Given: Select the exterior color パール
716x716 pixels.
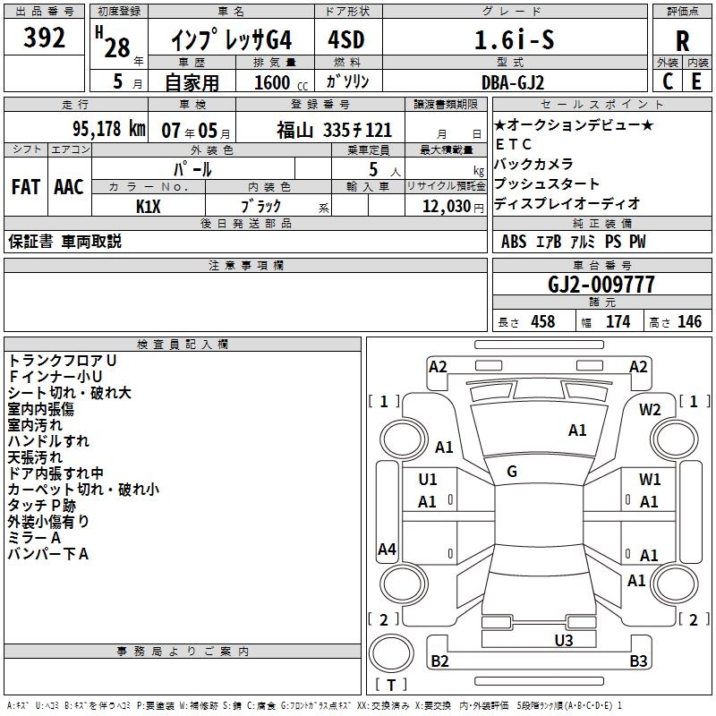Looking at the screenshot, I should [x=192, y=169].
